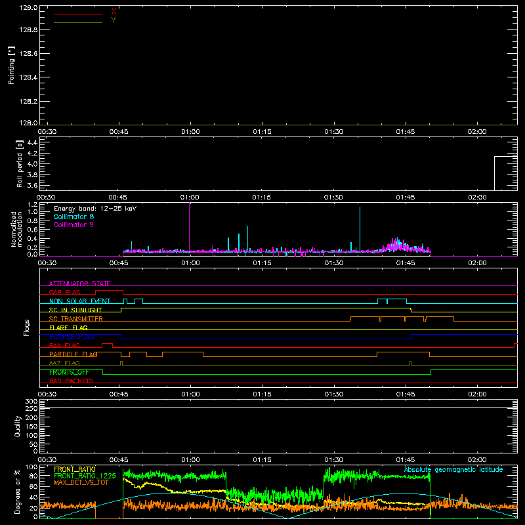Click the SC_IN_SUNLIGHT flag label

point(75,310)
